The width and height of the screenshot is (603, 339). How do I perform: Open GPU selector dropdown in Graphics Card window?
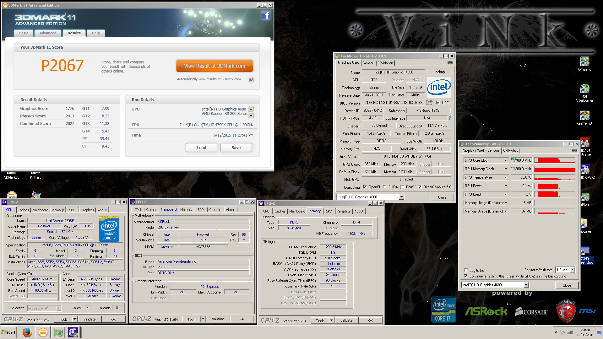401,197
